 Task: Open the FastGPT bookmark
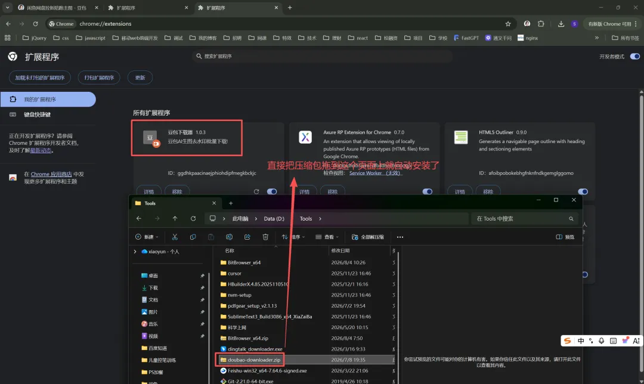coord(466,38)
